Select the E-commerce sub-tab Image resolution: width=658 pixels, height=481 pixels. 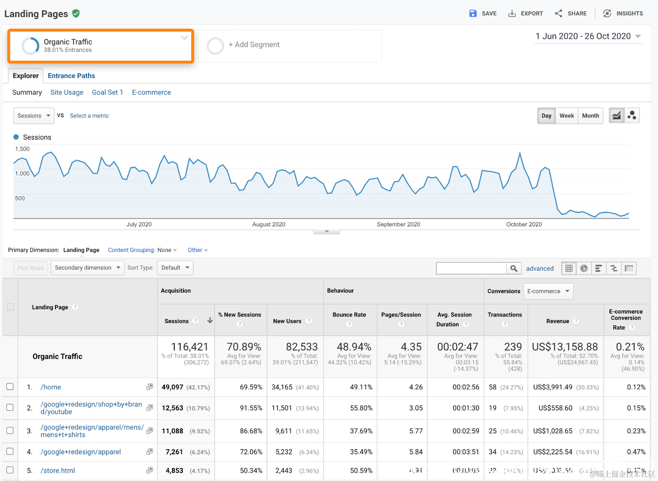(x=151, y=93)
